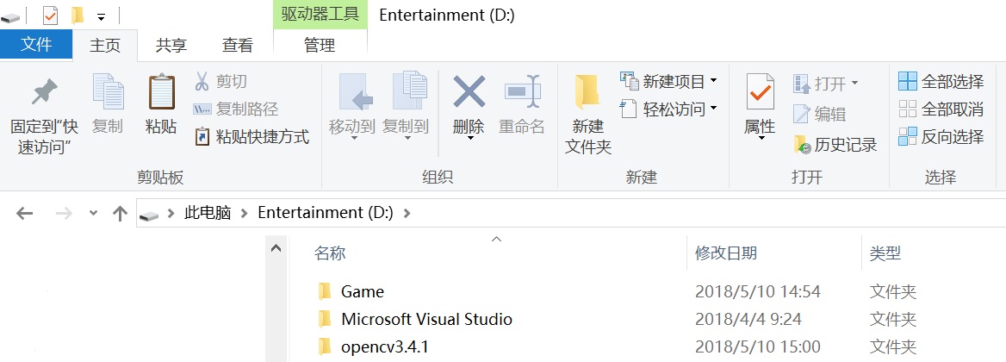Viewport: 1006px width, 362px height.
Task: Click Select All (全部选择)
Action: pos(941,82)
